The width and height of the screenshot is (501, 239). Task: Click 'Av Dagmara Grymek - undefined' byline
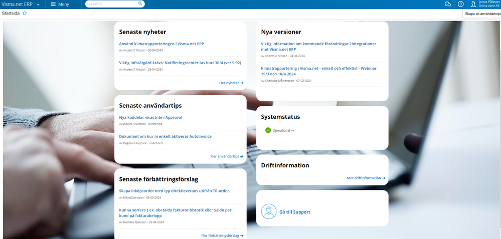coord(141,143)
